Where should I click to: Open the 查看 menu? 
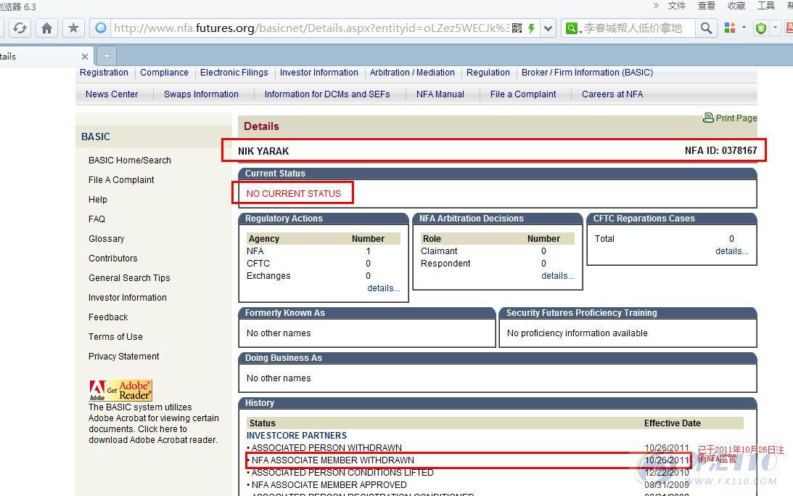(707, 6)
